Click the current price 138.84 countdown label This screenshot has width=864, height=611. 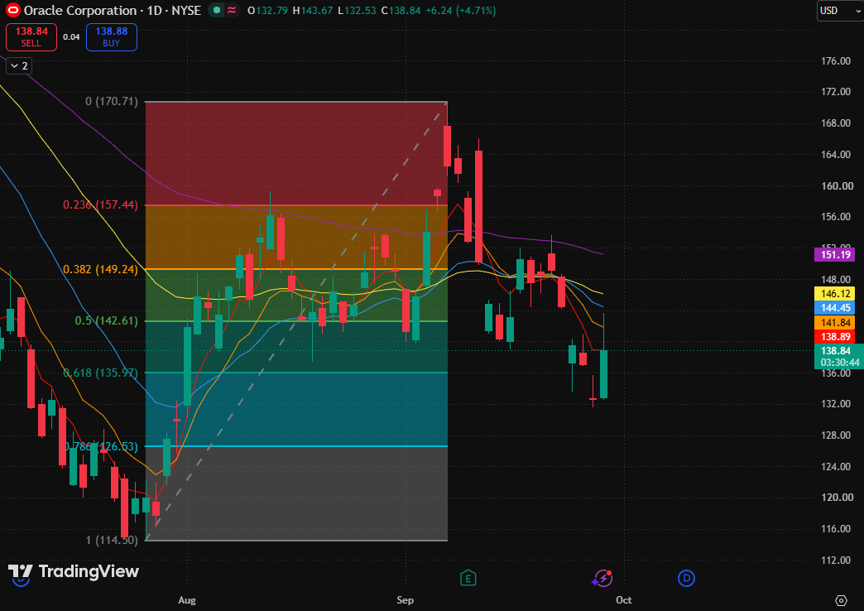pyautogui.click(x=838, y=356)
